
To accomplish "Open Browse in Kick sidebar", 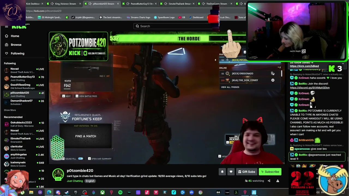I will tap(16, 45).
